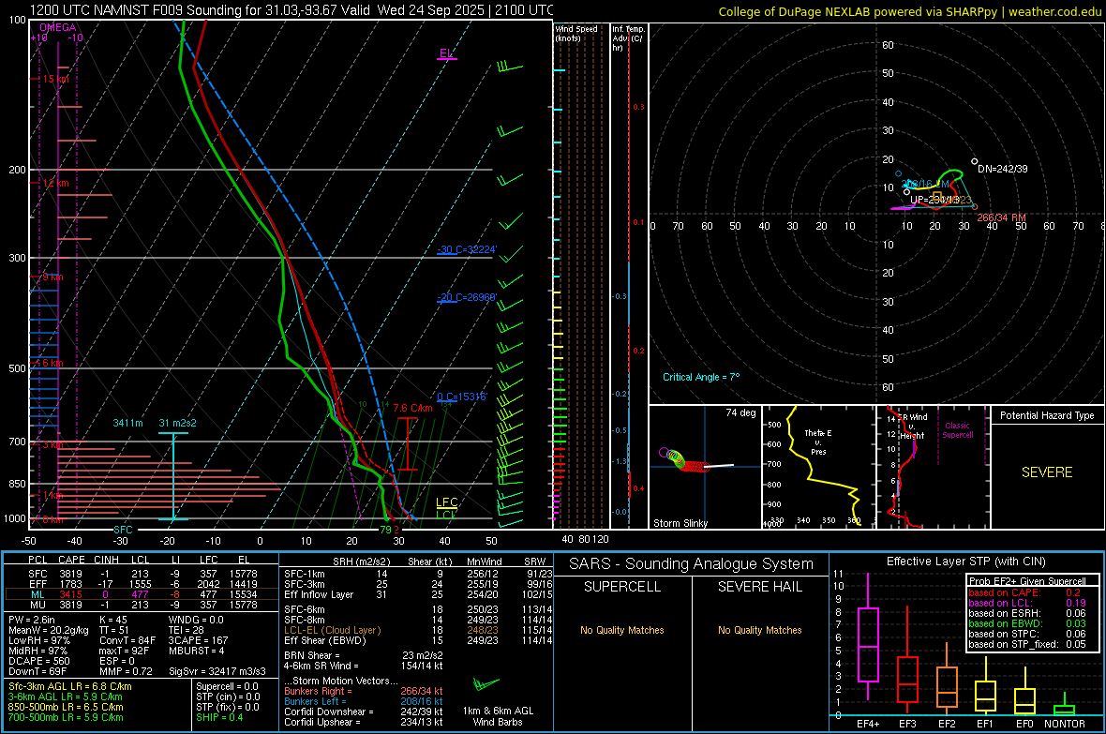The width and height of the screenshot is (1106, 734).
Task: Click the blue Bunkers Left = 208/16 kt
Action: [364, 701]
